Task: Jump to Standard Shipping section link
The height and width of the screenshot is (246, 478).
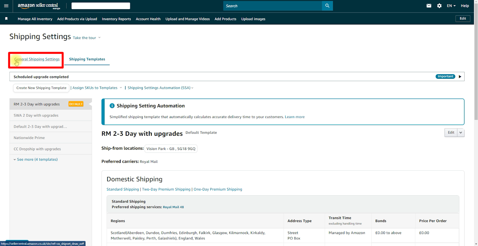Action: (x=123, y=189)
